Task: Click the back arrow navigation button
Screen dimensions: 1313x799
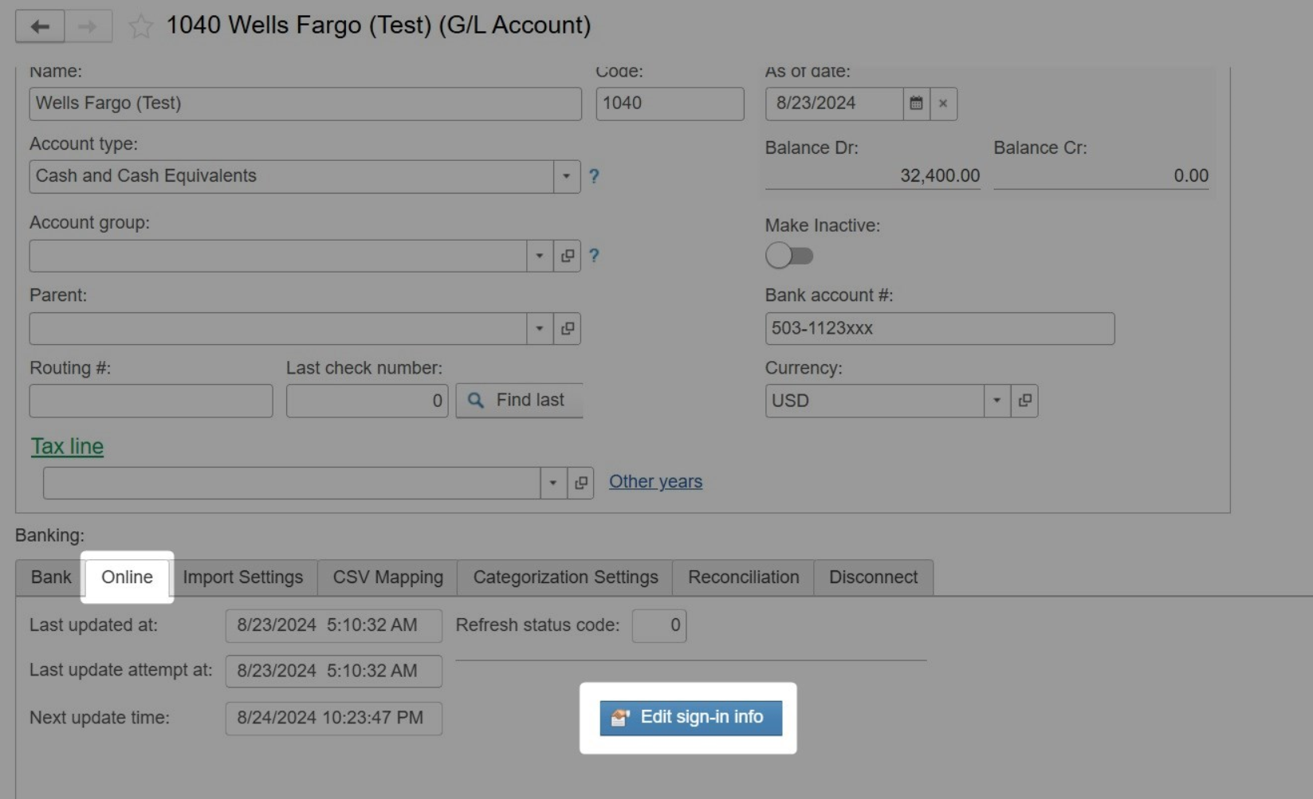Action: pyautogui.click(x=40, y=26)
